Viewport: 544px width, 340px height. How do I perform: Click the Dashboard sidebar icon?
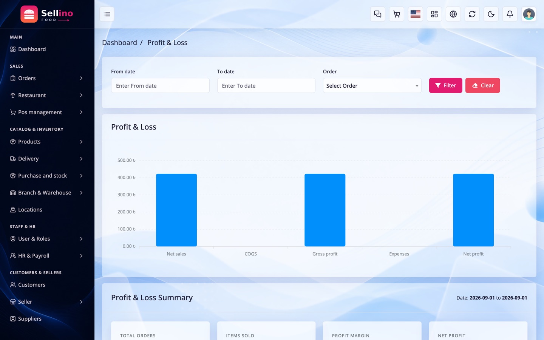pyautogui.click(x=13, y=49)
